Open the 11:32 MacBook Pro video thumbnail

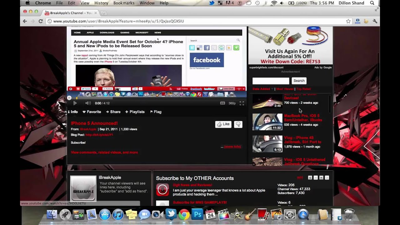point(267,122)
